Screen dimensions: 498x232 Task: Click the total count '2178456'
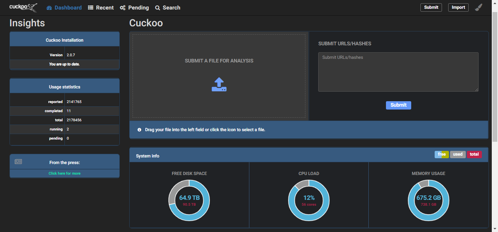coord(74,120)
